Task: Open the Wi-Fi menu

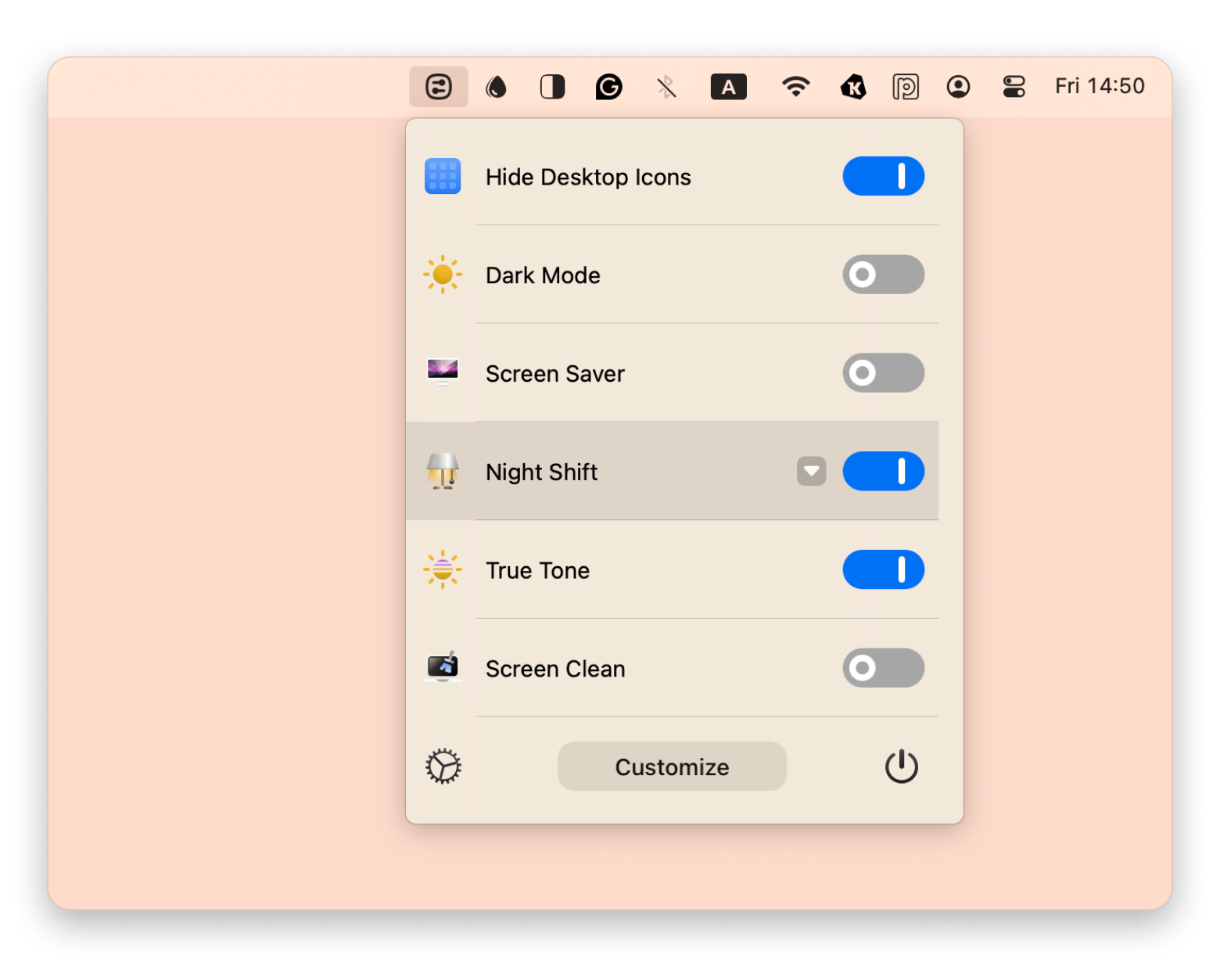Action: 795,87
